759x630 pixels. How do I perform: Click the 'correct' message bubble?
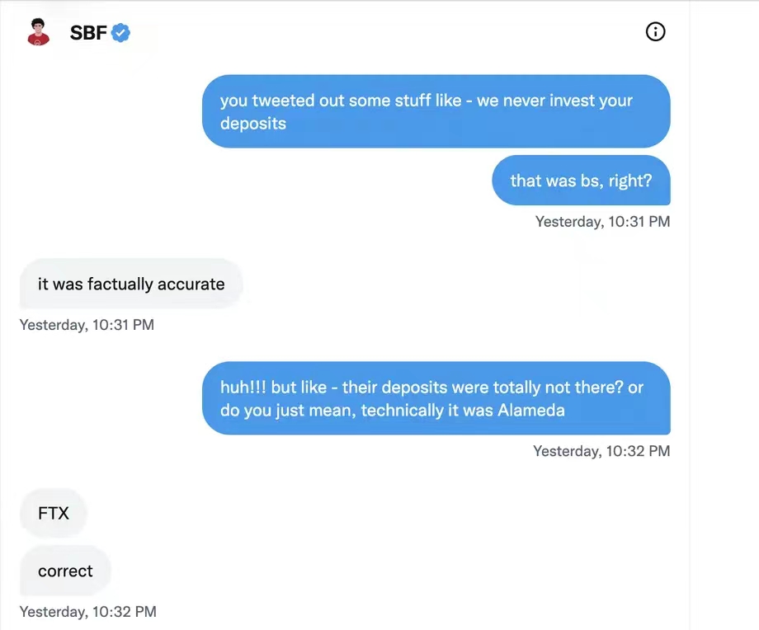click(x=64, y=571)
